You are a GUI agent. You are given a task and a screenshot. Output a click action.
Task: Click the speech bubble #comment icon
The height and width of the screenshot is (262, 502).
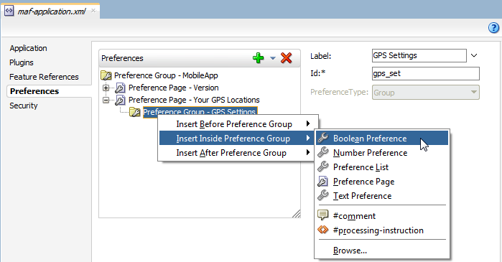322,215
